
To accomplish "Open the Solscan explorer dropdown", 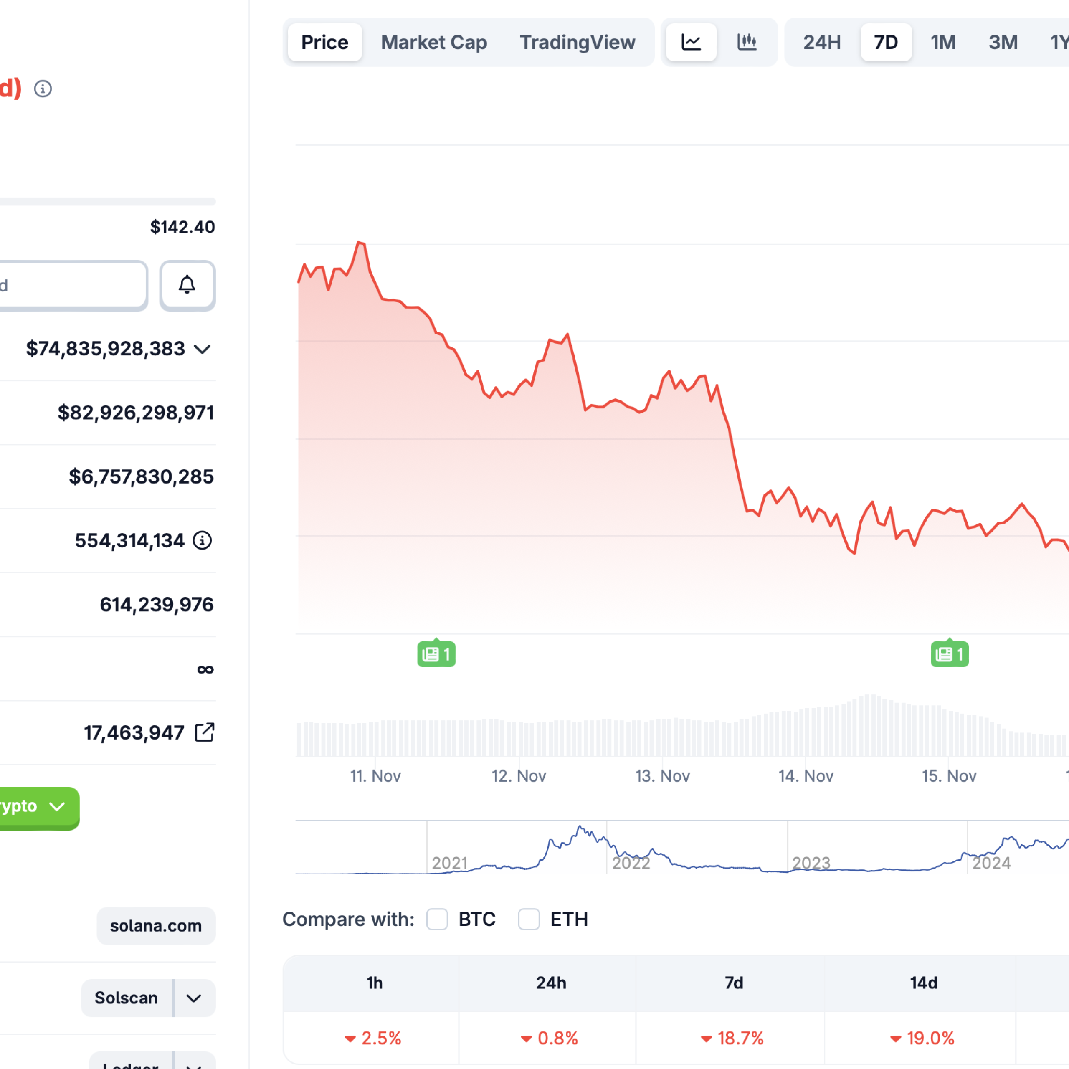I will 193,998.
